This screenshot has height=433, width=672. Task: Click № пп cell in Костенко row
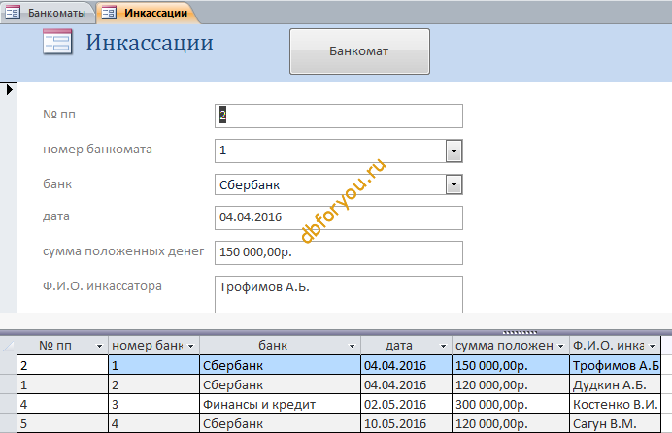point(62,404)
